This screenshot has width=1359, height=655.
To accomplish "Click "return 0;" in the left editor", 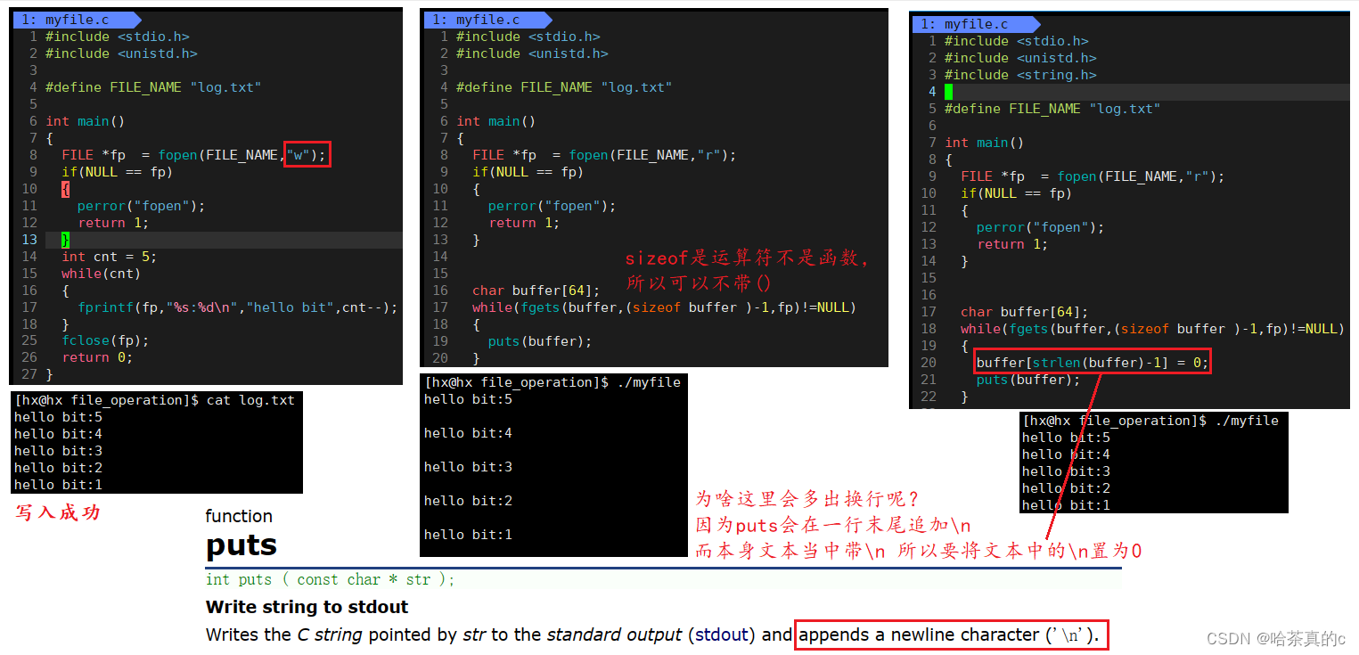I will coord(97,357).
